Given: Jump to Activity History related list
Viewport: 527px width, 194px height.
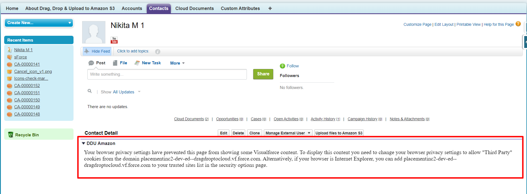Looking at the screenshot, I should [325, 119].
